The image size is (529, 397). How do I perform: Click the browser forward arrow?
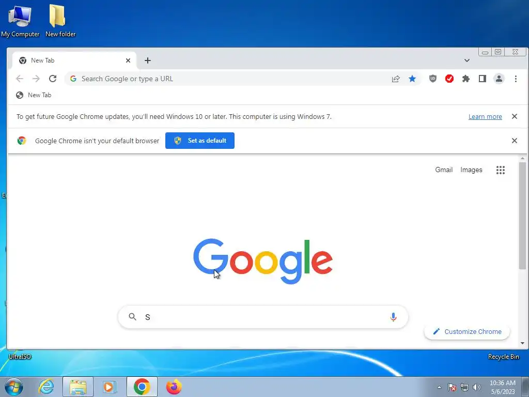(x=36, y=79)
